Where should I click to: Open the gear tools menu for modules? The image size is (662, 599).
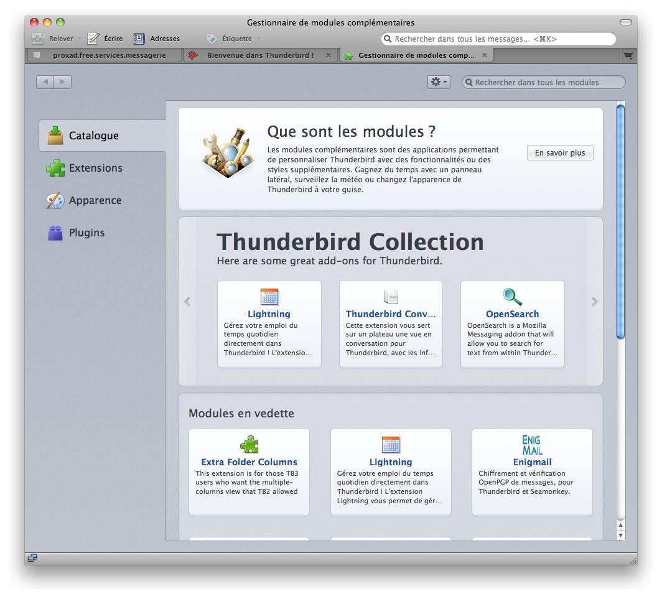pyautogui.click(x=439, y=82)
